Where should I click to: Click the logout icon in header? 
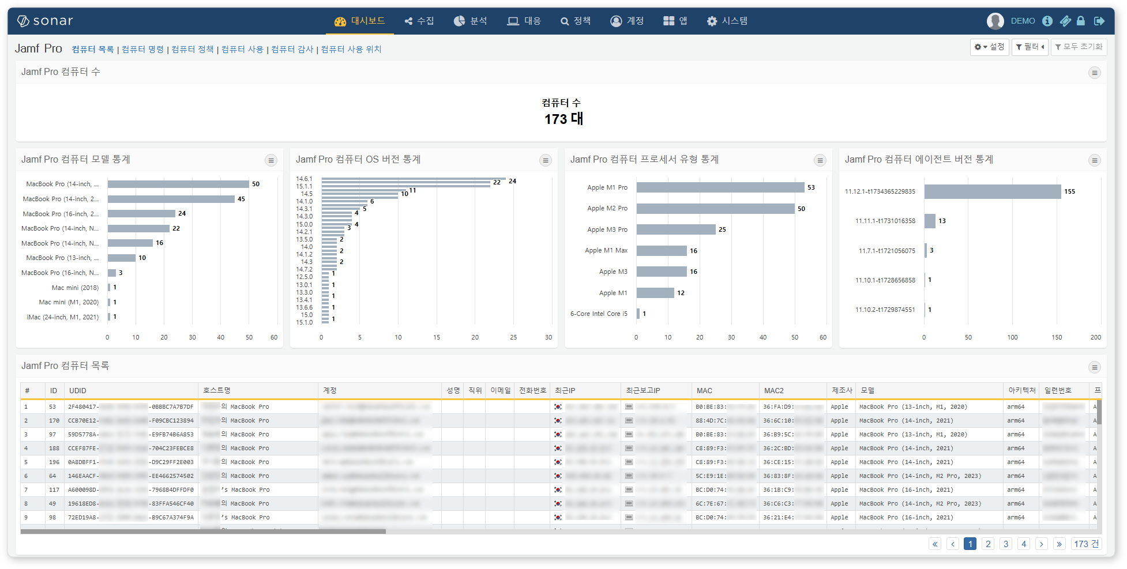coord(1099,21)
